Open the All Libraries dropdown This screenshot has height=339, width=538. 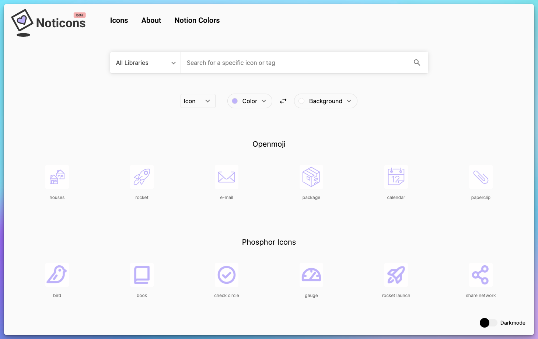pos(146,63)
